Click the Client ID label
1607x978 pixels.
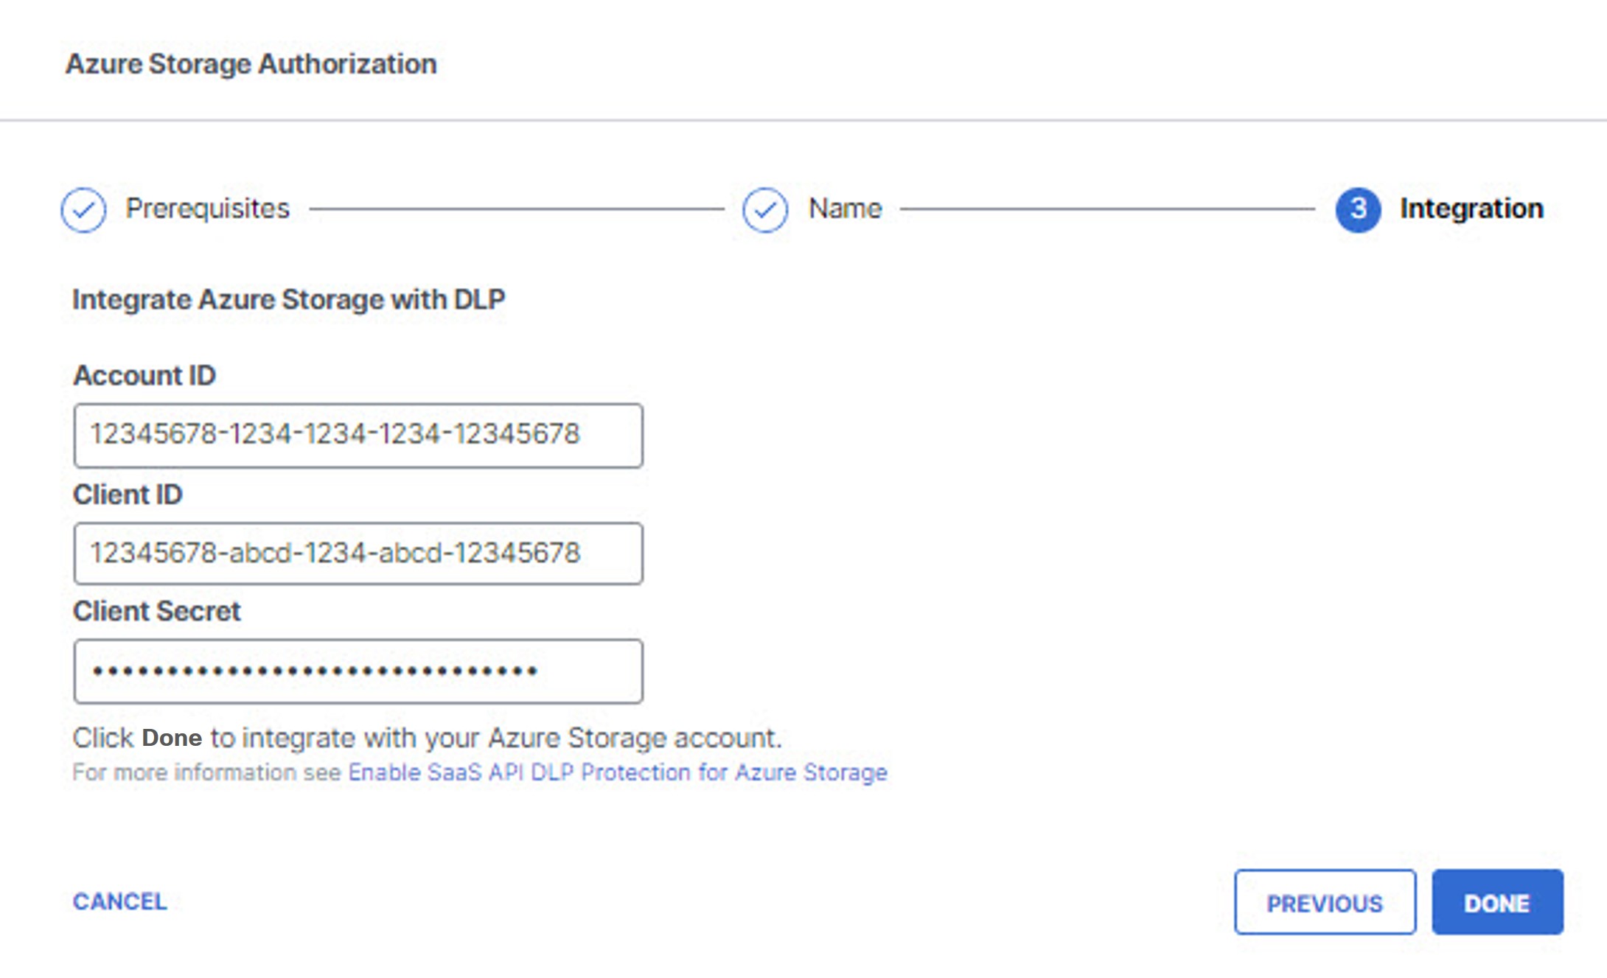[128, 495]
